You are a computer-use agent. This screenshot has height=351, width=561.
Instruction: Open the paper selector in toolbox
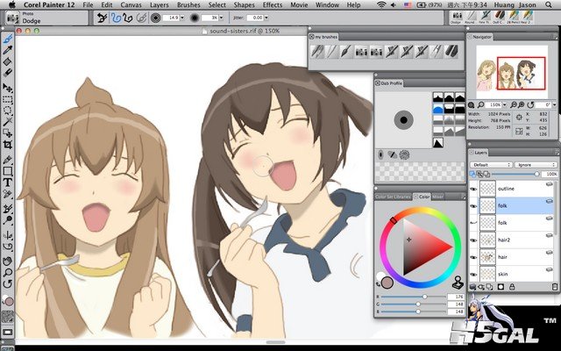[8, 317]
